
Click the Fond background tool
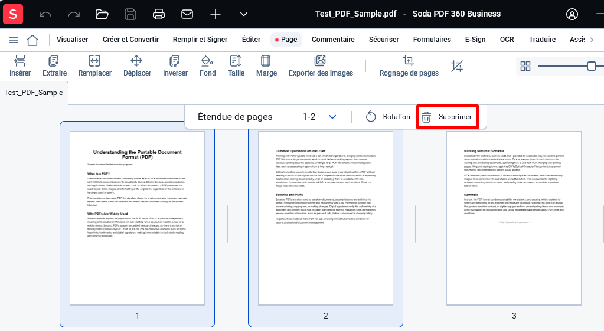tap(207, 66)
